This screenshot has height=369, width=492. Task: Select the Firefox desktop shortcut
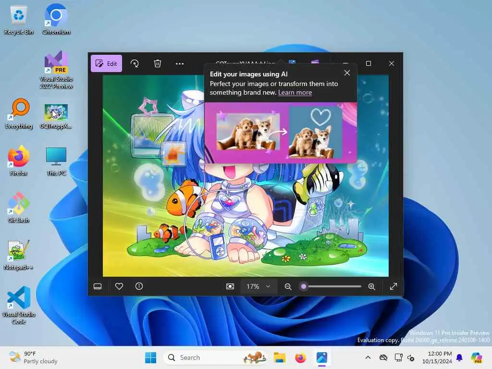click(x=19, y=160)
